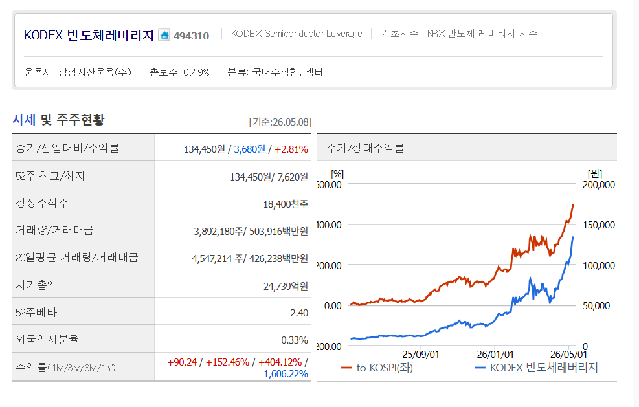The width and height of the screenshot is (639, 407).
Task: Click the 26/05/01 date label on chart axis
Action: coord(569,355)
